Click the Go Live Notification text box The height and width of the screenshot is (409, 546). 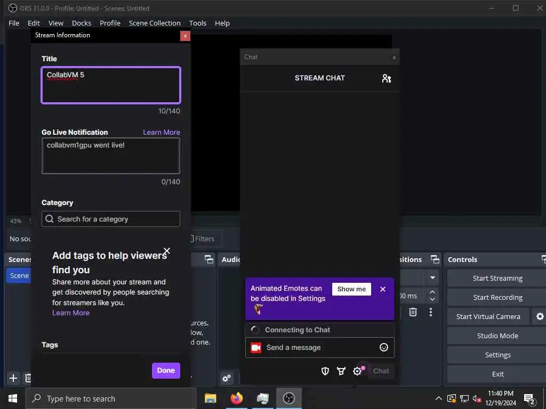(111, 156)
